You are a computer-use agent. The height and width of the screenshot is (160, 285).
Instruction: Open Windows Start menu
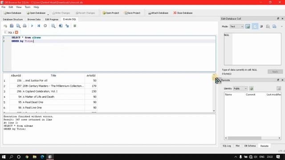coord(4,157)
